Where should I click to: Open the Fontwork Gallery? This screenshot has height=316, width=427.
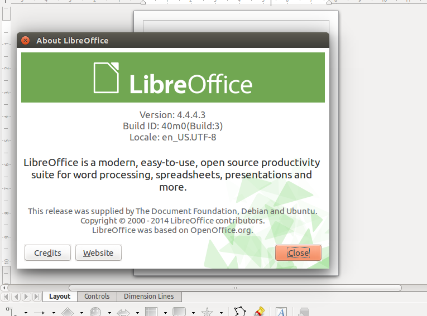[281, 312]
